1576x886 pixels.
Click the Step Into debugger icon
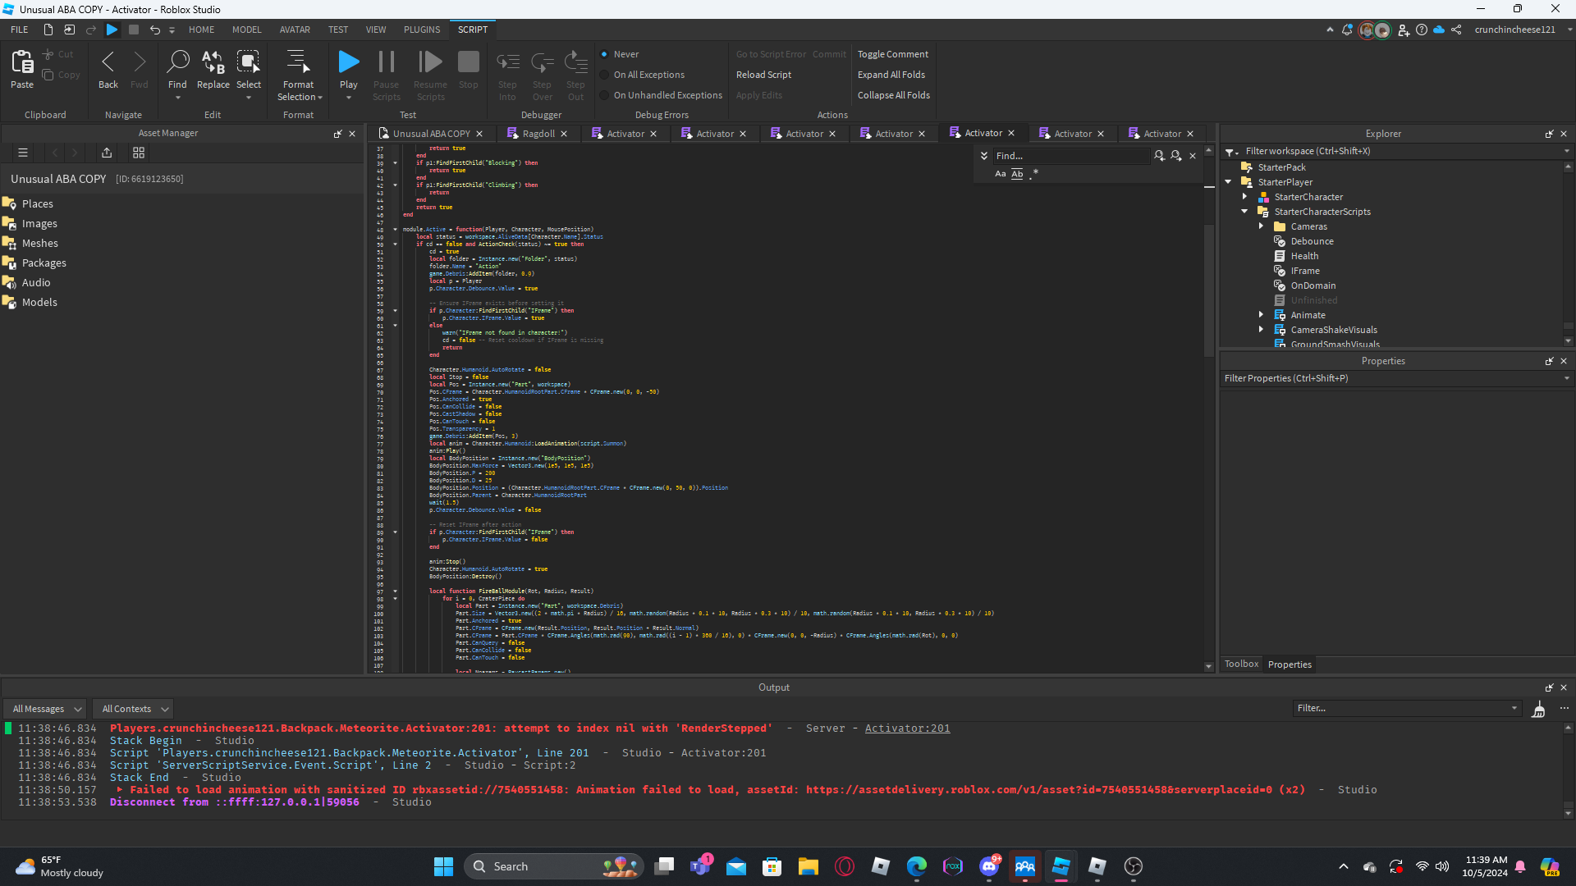(x=507, y=62)
